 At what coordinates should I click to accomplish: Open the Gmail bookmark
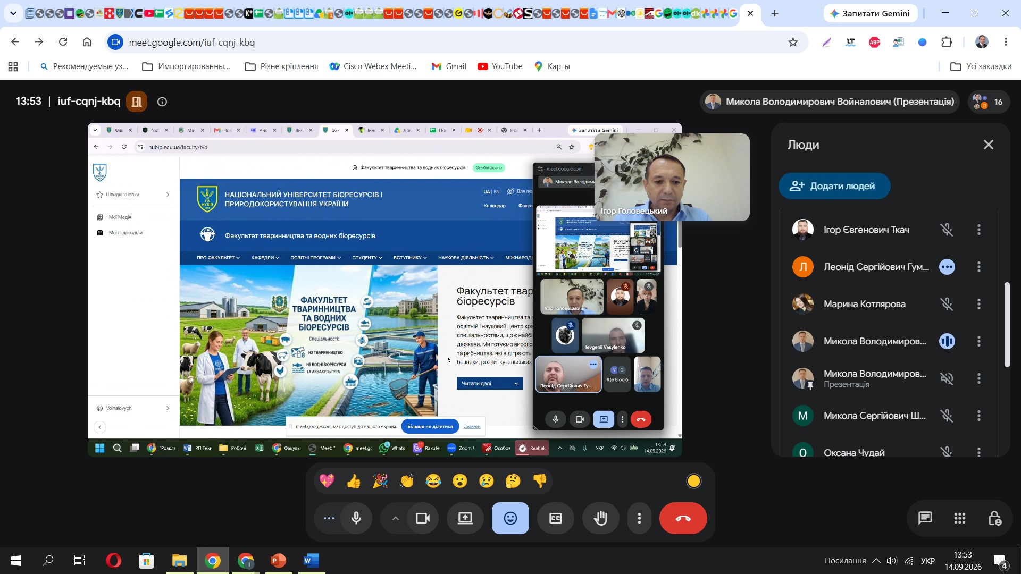click(x=449, y=66)
